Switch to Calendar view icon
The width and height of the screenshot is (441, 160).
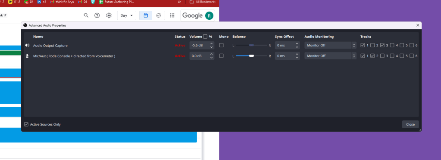pos(146,15)
